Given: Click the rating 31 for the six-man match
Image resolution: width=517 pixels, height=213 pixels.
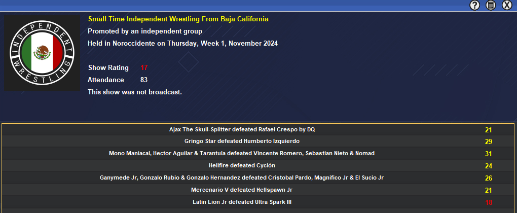Looking at the screenshot, I should click(x=489, y=154).
